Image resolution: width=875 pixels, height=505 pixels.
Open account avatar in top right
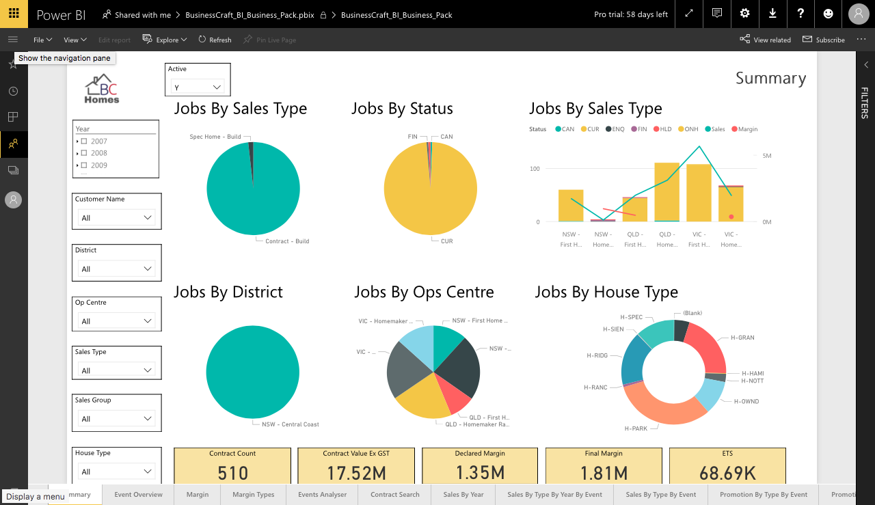[x=859, y=14]
